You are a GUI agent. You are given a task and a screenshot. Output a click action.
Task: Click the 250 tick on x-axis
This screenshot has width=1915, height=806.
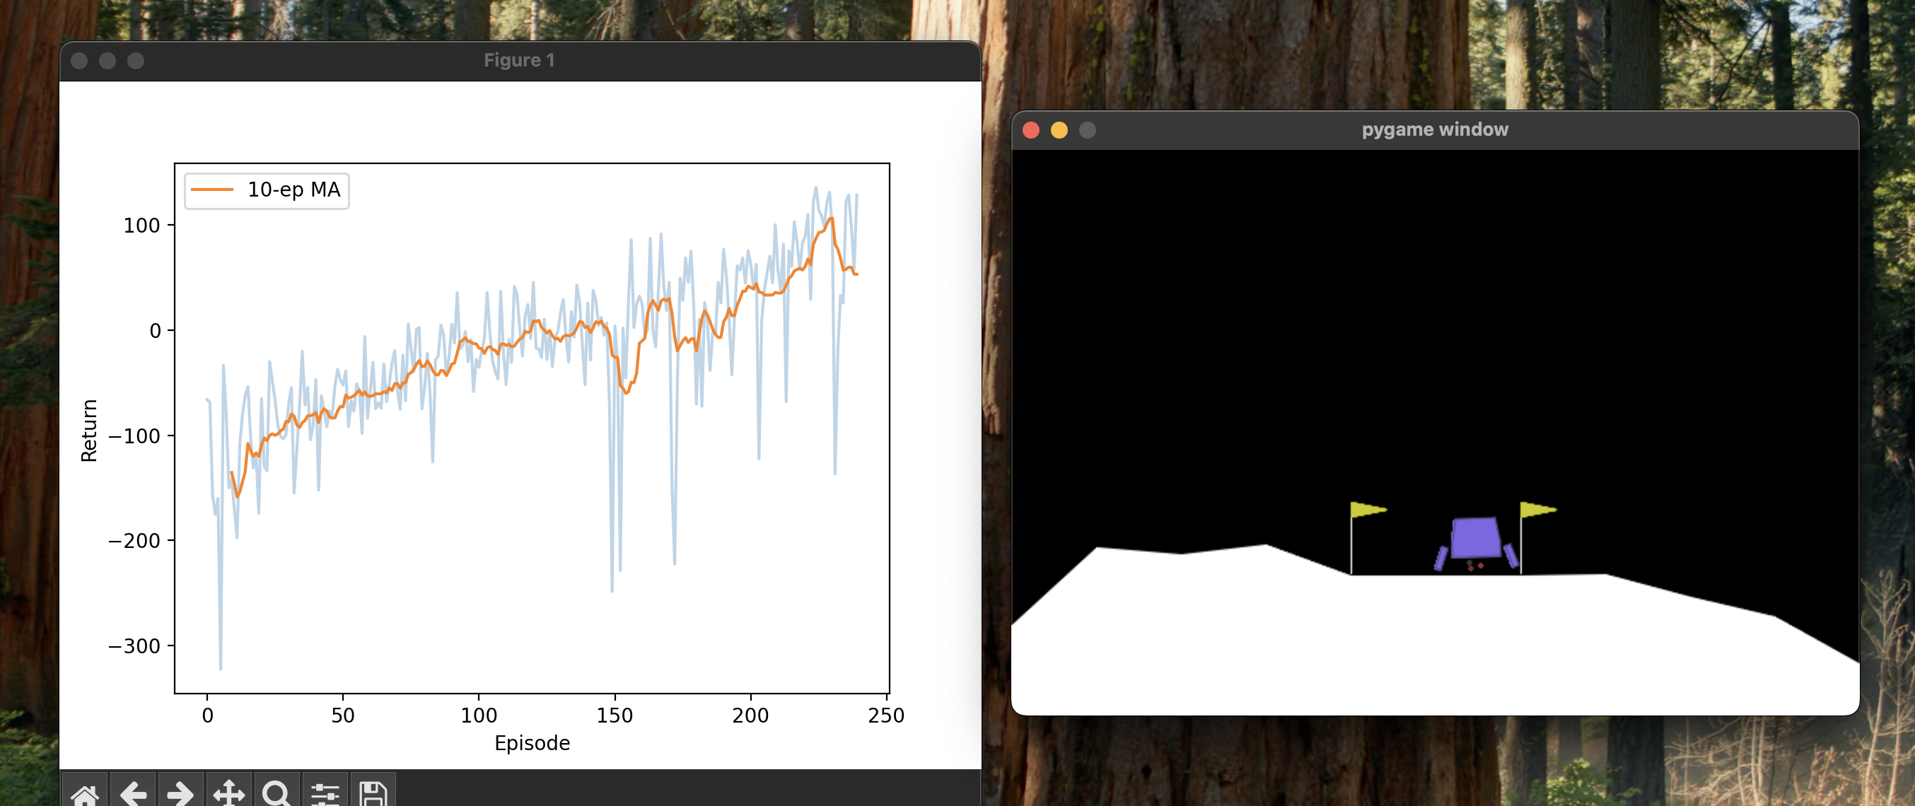(x=885, y=716)
